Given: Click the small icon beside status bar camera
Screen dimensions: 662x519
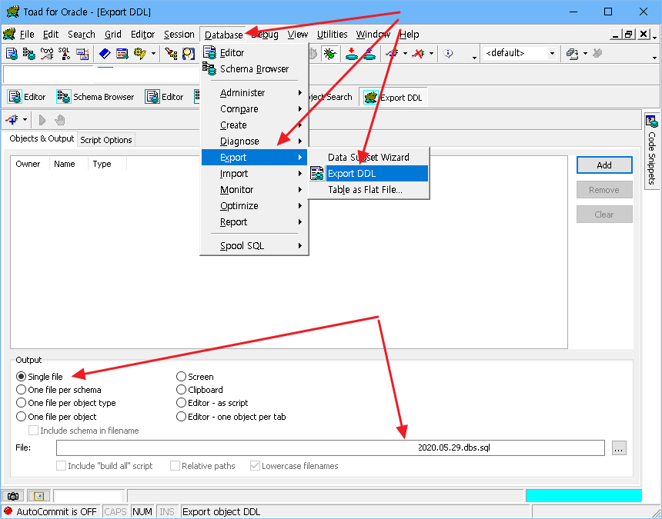Looking at the screenshot, I should click(38, 496).
